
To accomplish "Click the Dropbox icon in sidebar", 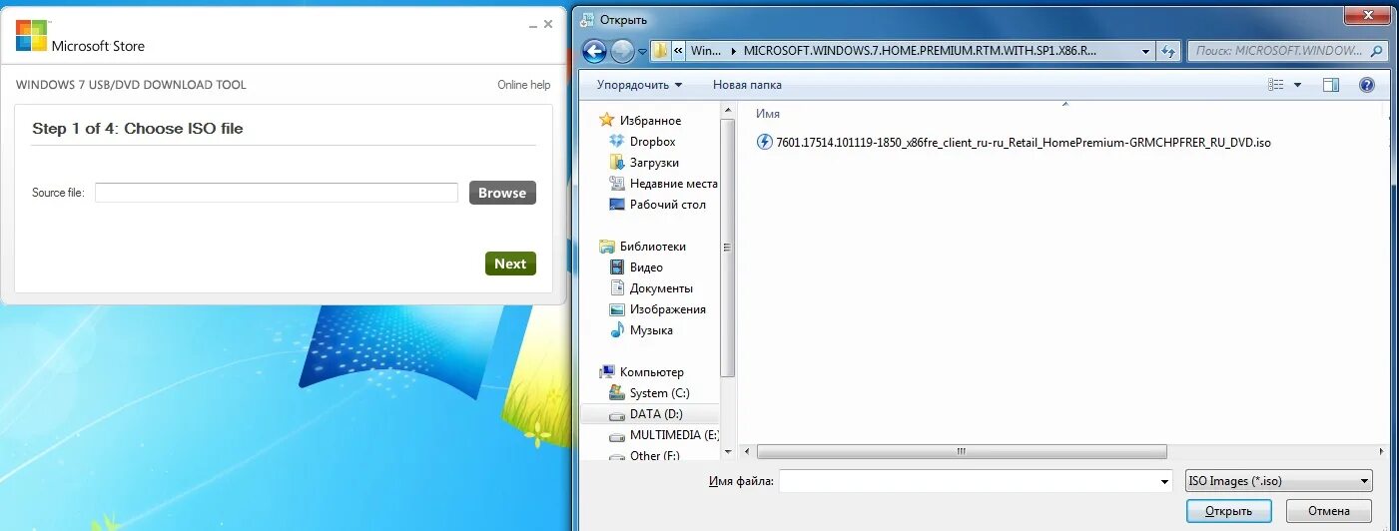I will coord(617,141).
